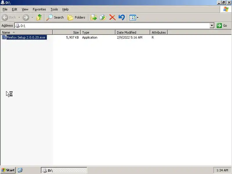232x174 pixels.
Task: Open the Start menu
Action: [8, 170]
